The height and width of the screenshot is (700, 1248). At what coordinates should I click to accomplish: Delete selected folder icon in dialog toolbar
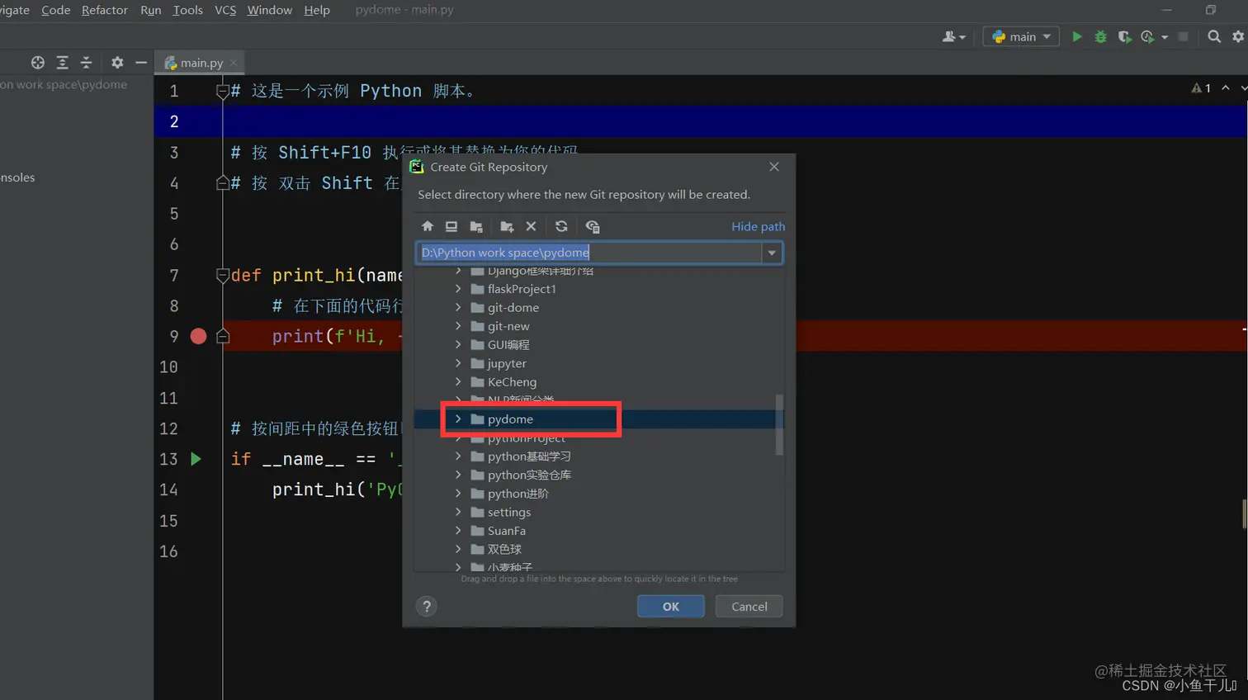click(531, 226)
